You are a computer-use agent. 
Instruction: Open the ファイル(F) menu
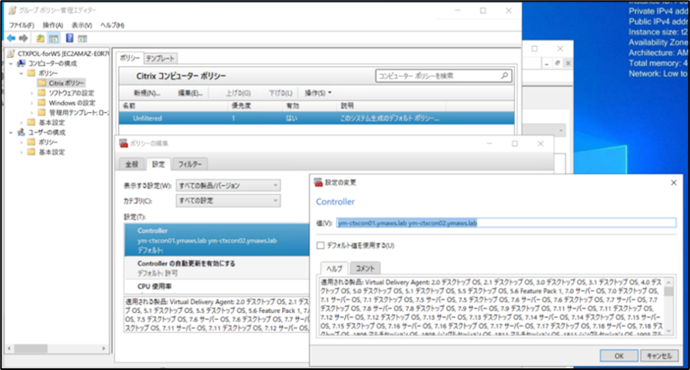(x=22, y=25)
